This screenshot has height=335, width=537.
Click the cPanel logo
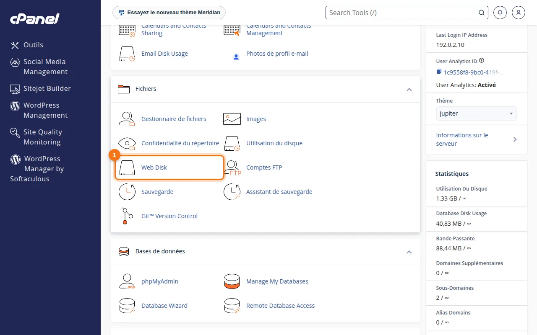35,18
